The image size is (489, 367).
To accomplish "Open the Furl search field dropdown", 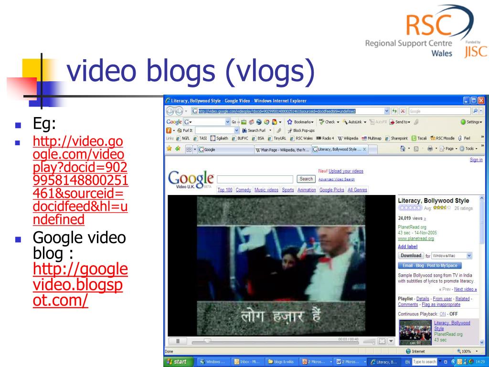I will (x=236, y=130).
